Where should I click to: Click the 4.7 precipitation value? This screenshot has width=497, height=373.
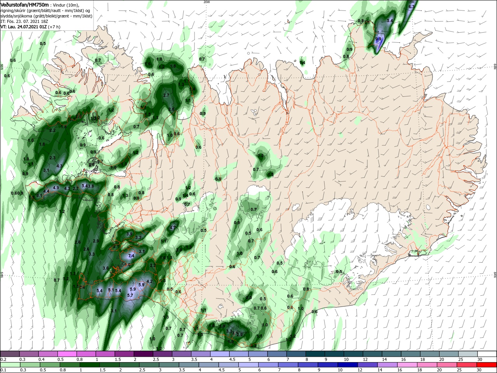(x=173, y=228)
